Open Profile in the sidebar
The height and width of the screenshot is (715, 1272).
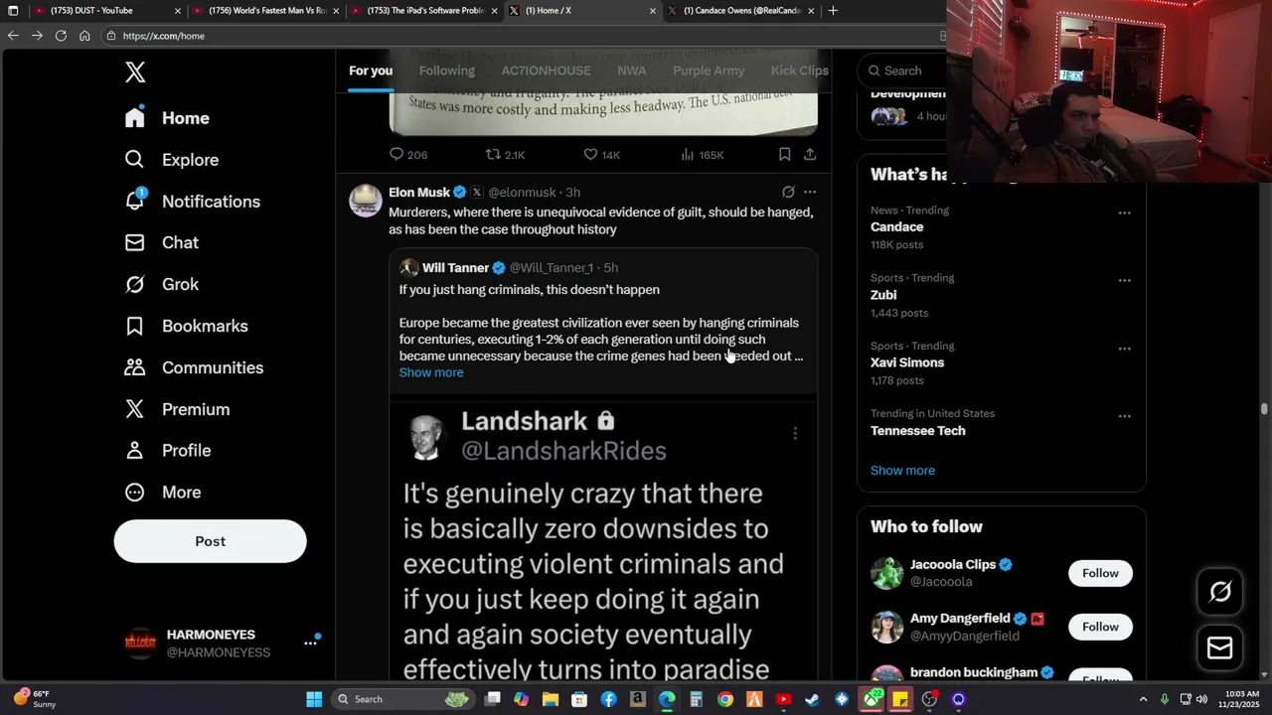(167, 450)
